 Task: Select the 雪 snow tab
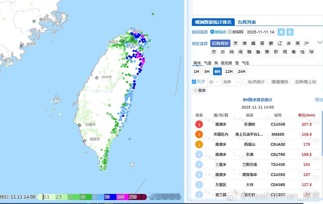pos(237,63)
